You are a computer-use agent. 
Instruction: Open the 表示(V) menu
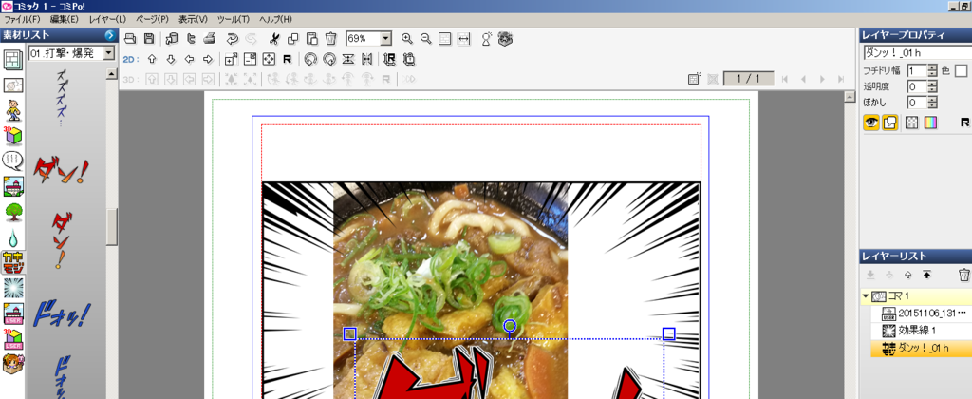click(x=193, y=19)
